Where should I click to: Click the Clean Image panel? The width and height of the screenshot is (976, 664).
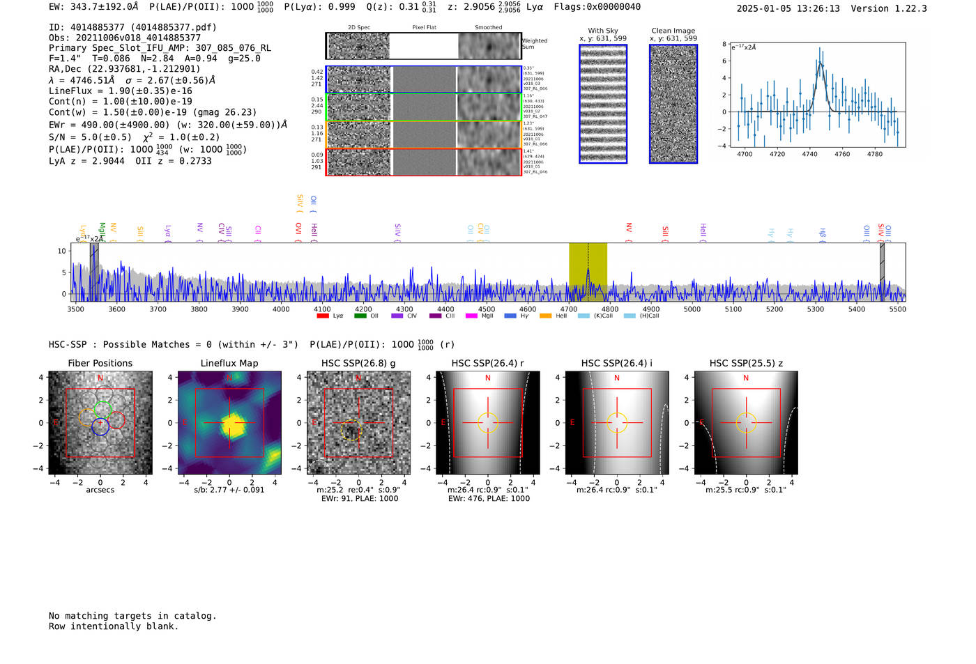click(x=673, y=104)
